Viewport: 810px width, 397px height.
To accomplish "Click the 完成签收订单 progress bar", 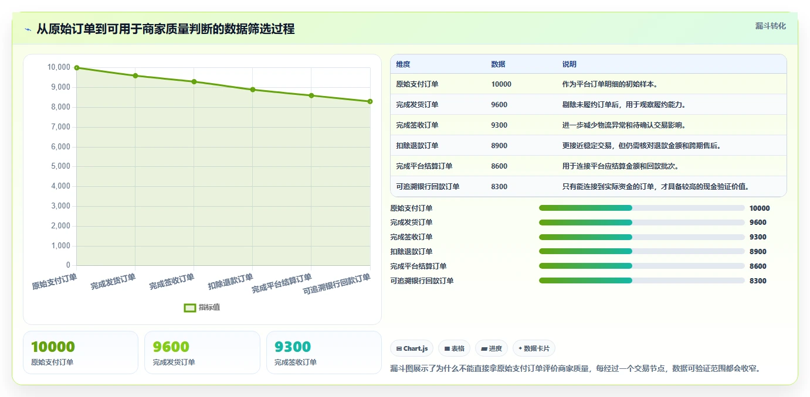I will 642,237.
